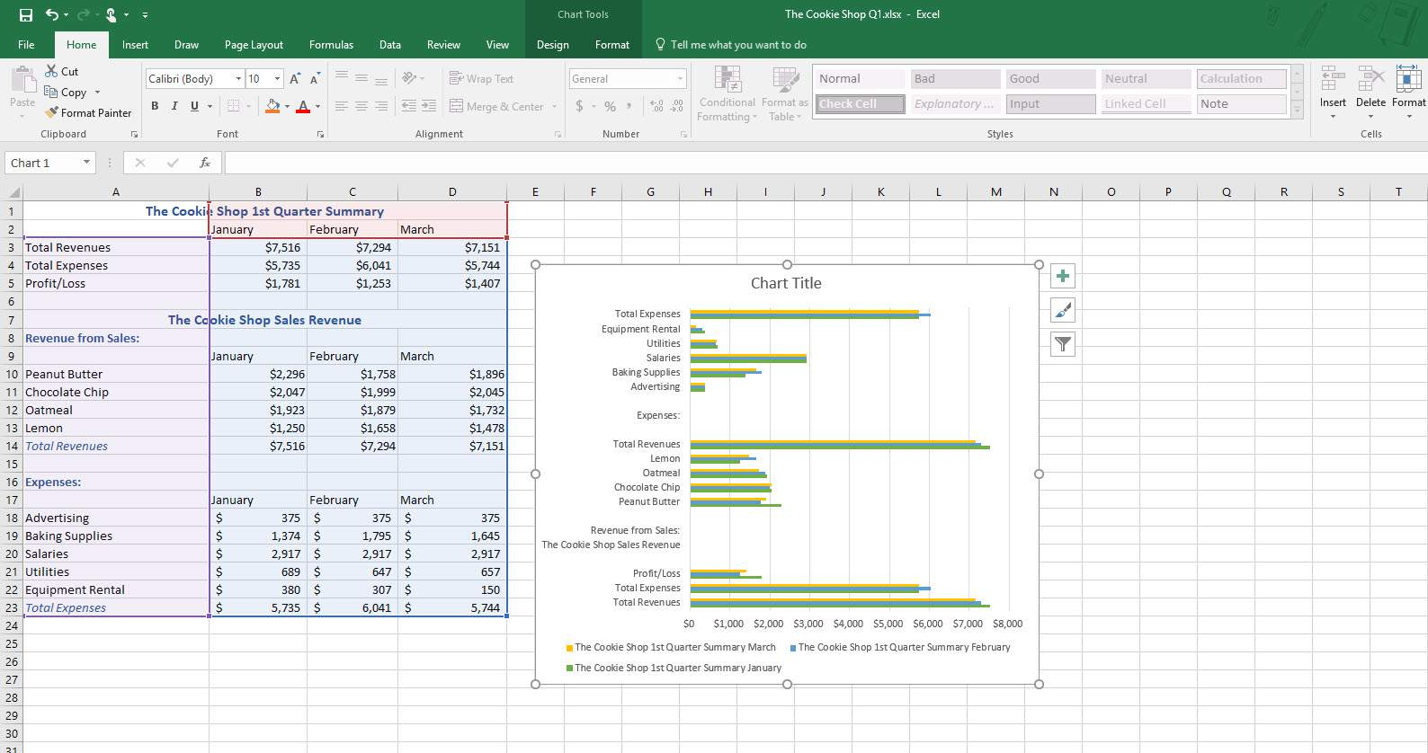Open the Chart Tools Design tab
Viewport: 1428px width, 753px height.
[x=552, y=45]
